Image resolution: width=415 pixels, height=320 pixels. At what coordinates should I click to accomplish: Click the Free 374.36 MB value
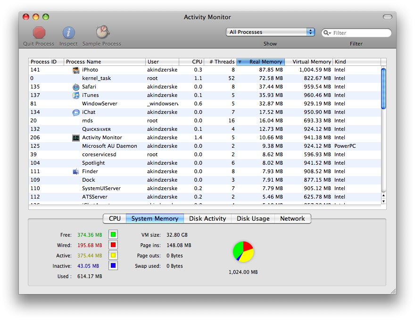(90, 235)
